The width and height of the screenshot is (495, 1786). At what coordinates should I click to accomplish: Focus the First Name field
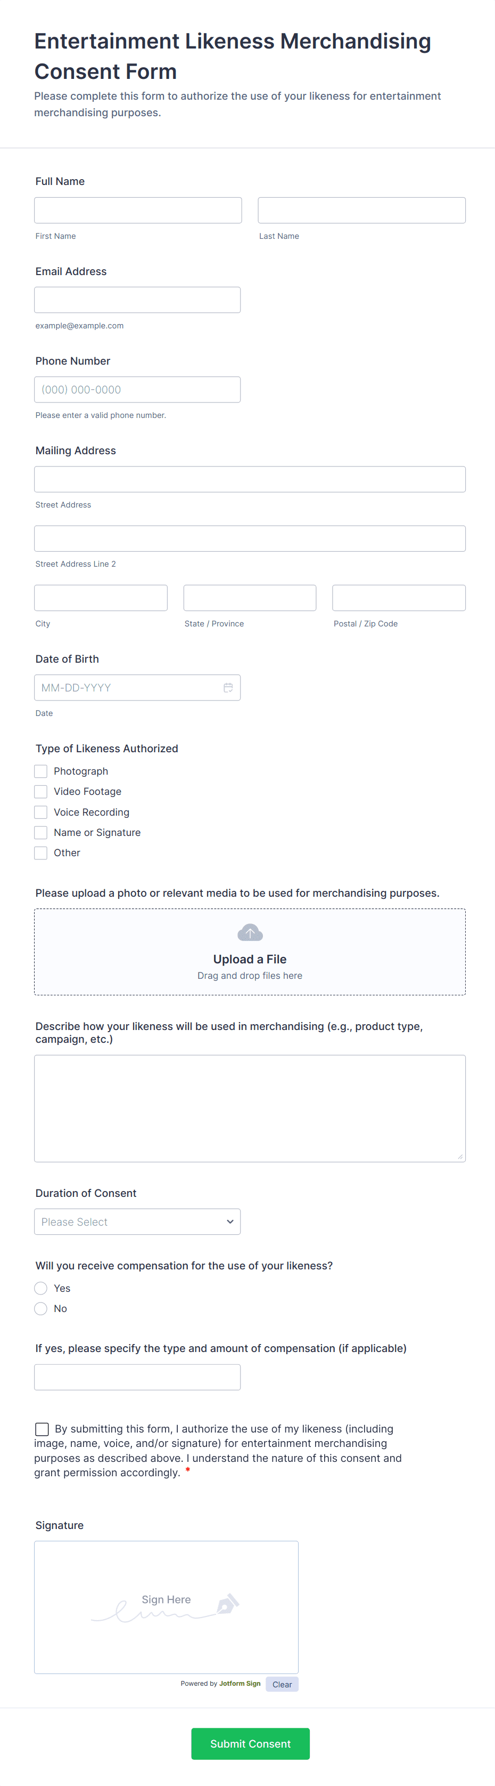point(138,210)
